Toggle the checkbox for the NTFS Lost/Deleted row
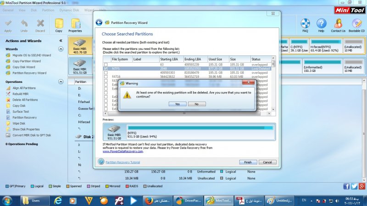The width and height of the screenshot is (367, 206). click(106, 69)
